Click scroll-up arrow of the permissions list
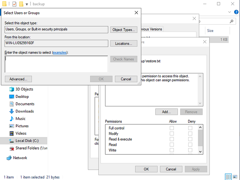The height and width of the screenshot is (180, 240). click(200, 127)
